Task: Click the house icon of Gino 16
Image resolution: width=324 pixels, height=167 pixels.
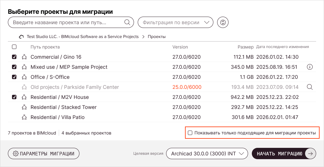Action: 24,57
